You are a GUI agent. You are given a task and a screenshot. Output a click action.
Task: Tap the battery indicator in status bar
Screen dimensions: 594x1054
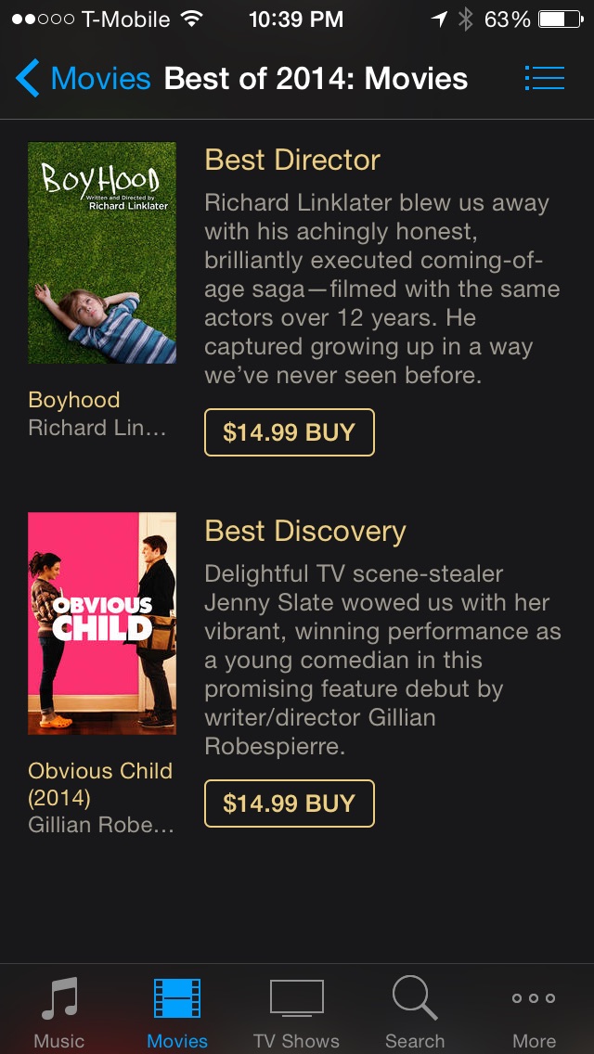(x=561, y=19)
